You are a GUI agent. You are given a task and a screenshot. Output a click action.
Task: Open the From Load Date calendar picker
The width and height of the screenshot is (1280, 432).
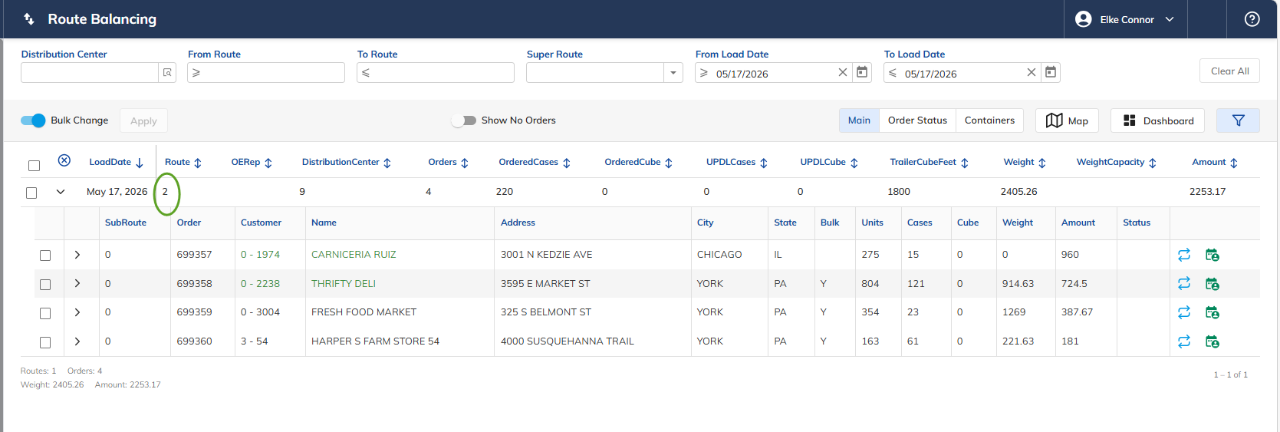(862, 72)
